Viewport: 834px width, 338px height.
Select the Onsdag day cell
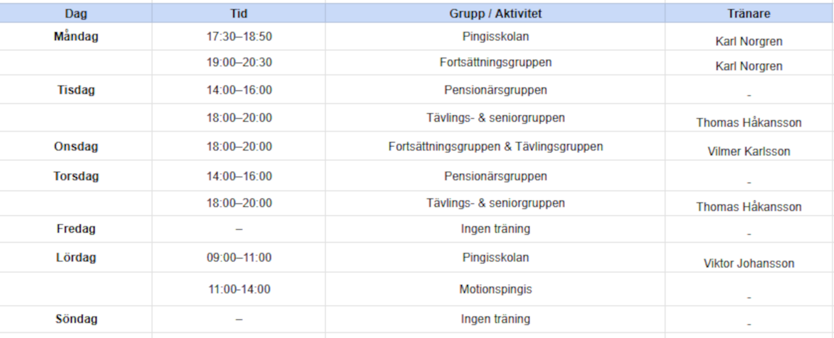(x=76, y=146)
